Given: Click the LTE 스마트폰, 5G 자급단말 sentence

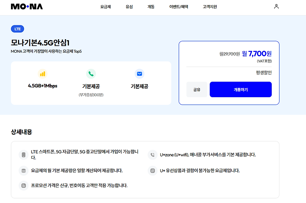Looking at the screenshot, I should tap(85, 154).
